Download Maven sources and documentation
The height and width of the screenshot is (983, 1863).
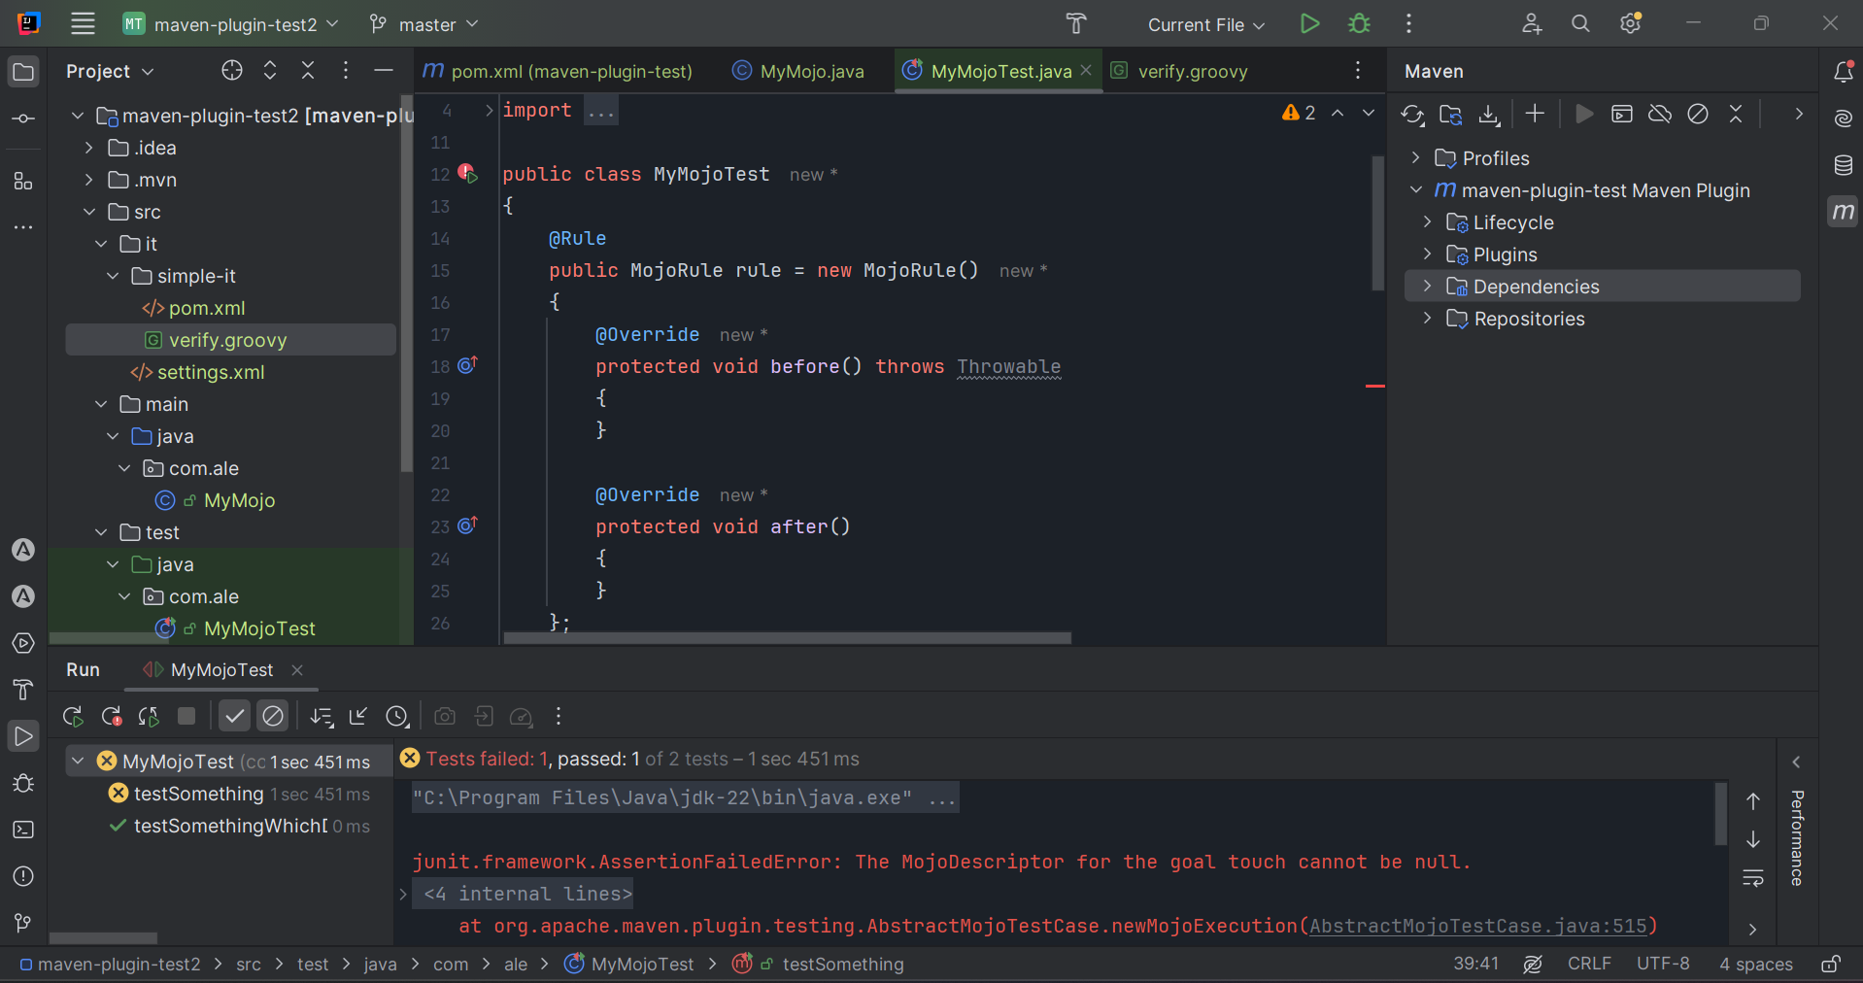(x=1489, y=115)
